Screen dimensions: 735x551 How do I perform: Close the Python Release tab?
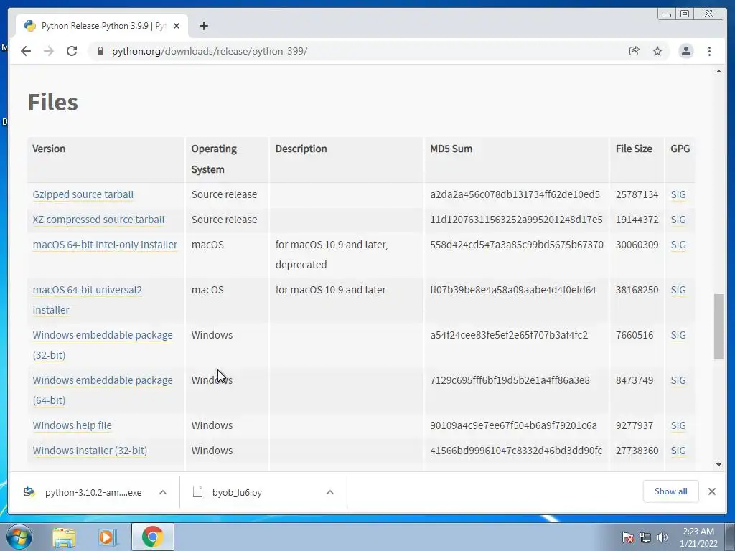coord(177,26)
